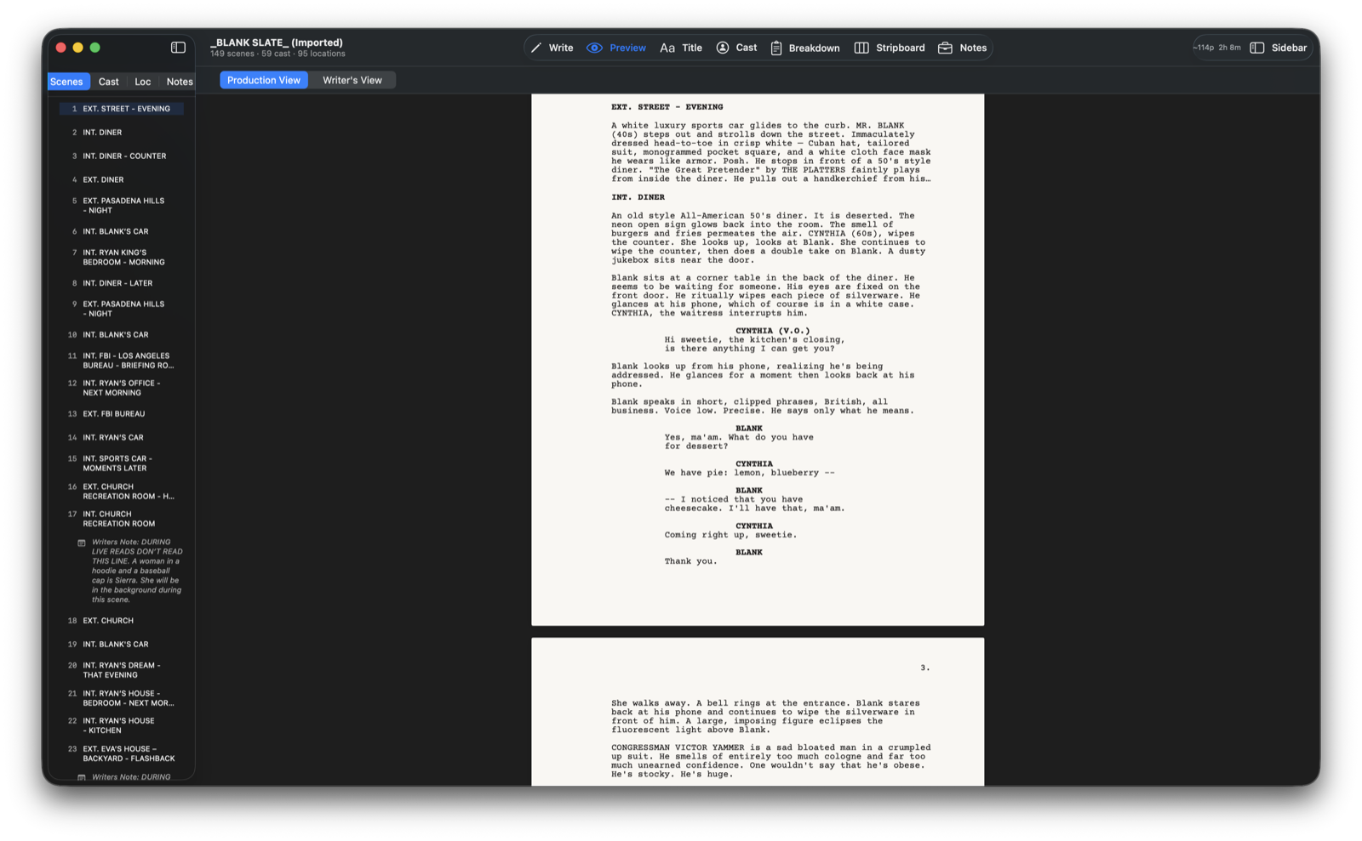
Task: Select scene 9 EXT. PASADENA HILLS - NIGHT
Action: point(122,309)
